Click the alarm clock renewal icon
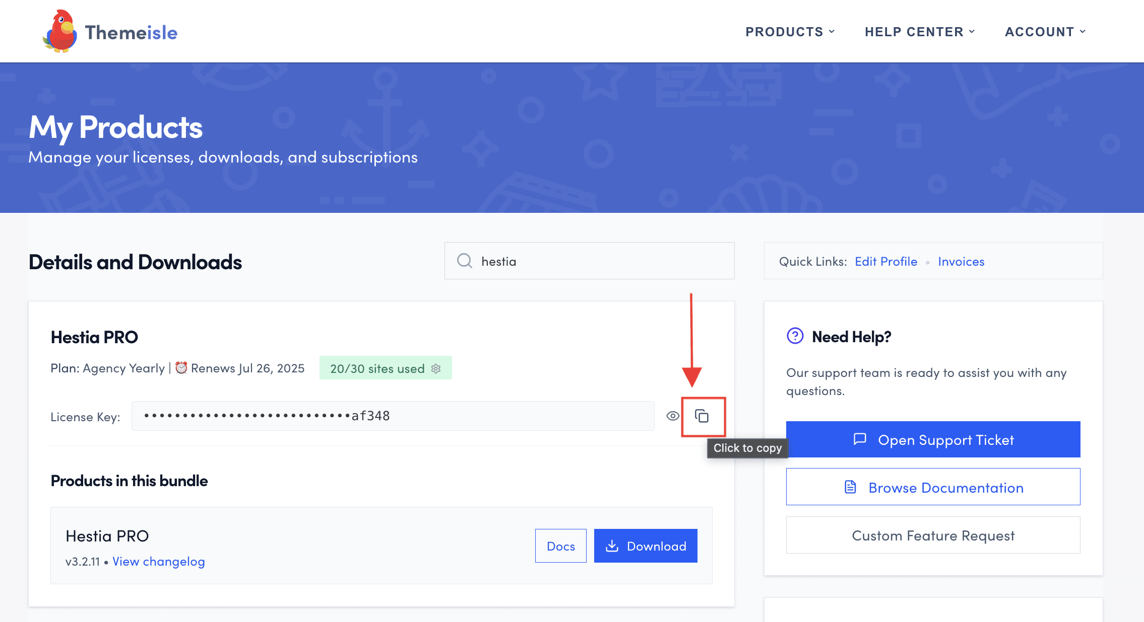1144x622 pixels. (181, 368)
